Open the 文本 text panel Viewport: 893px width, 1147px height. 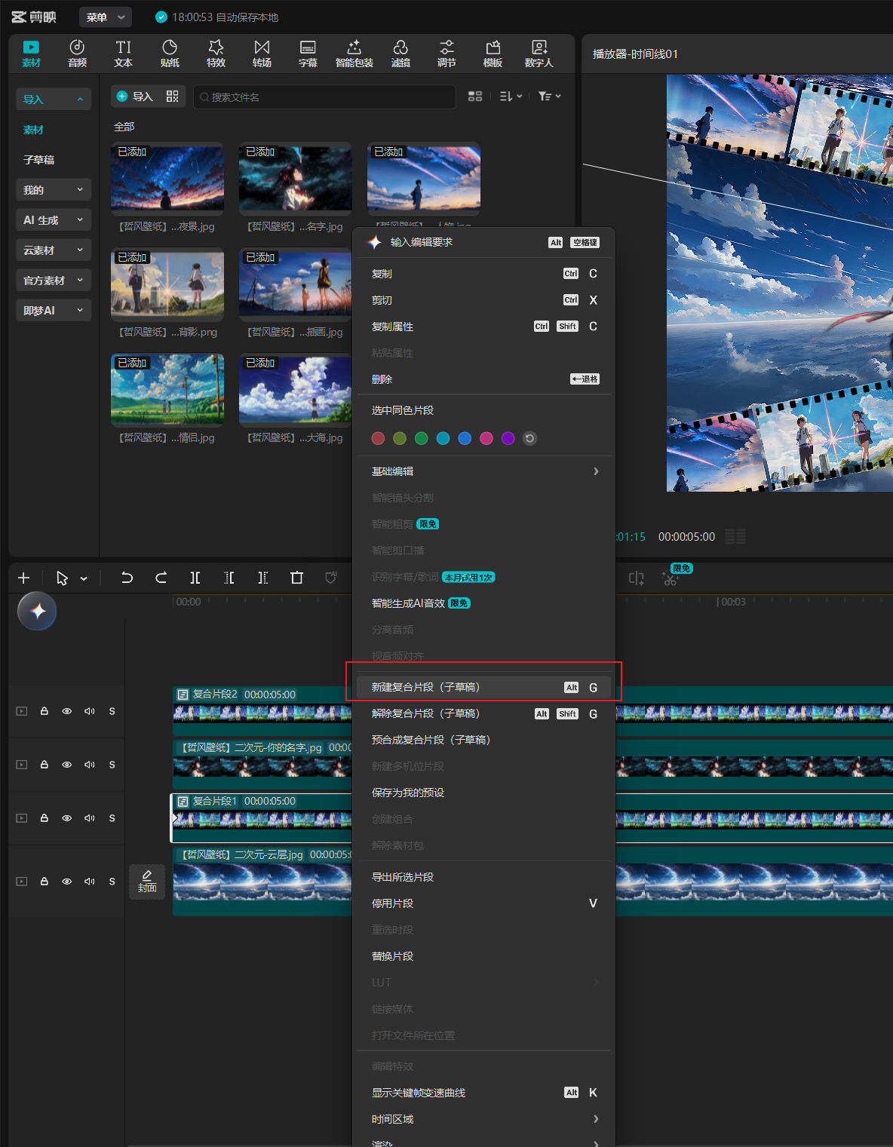point(124,54)
